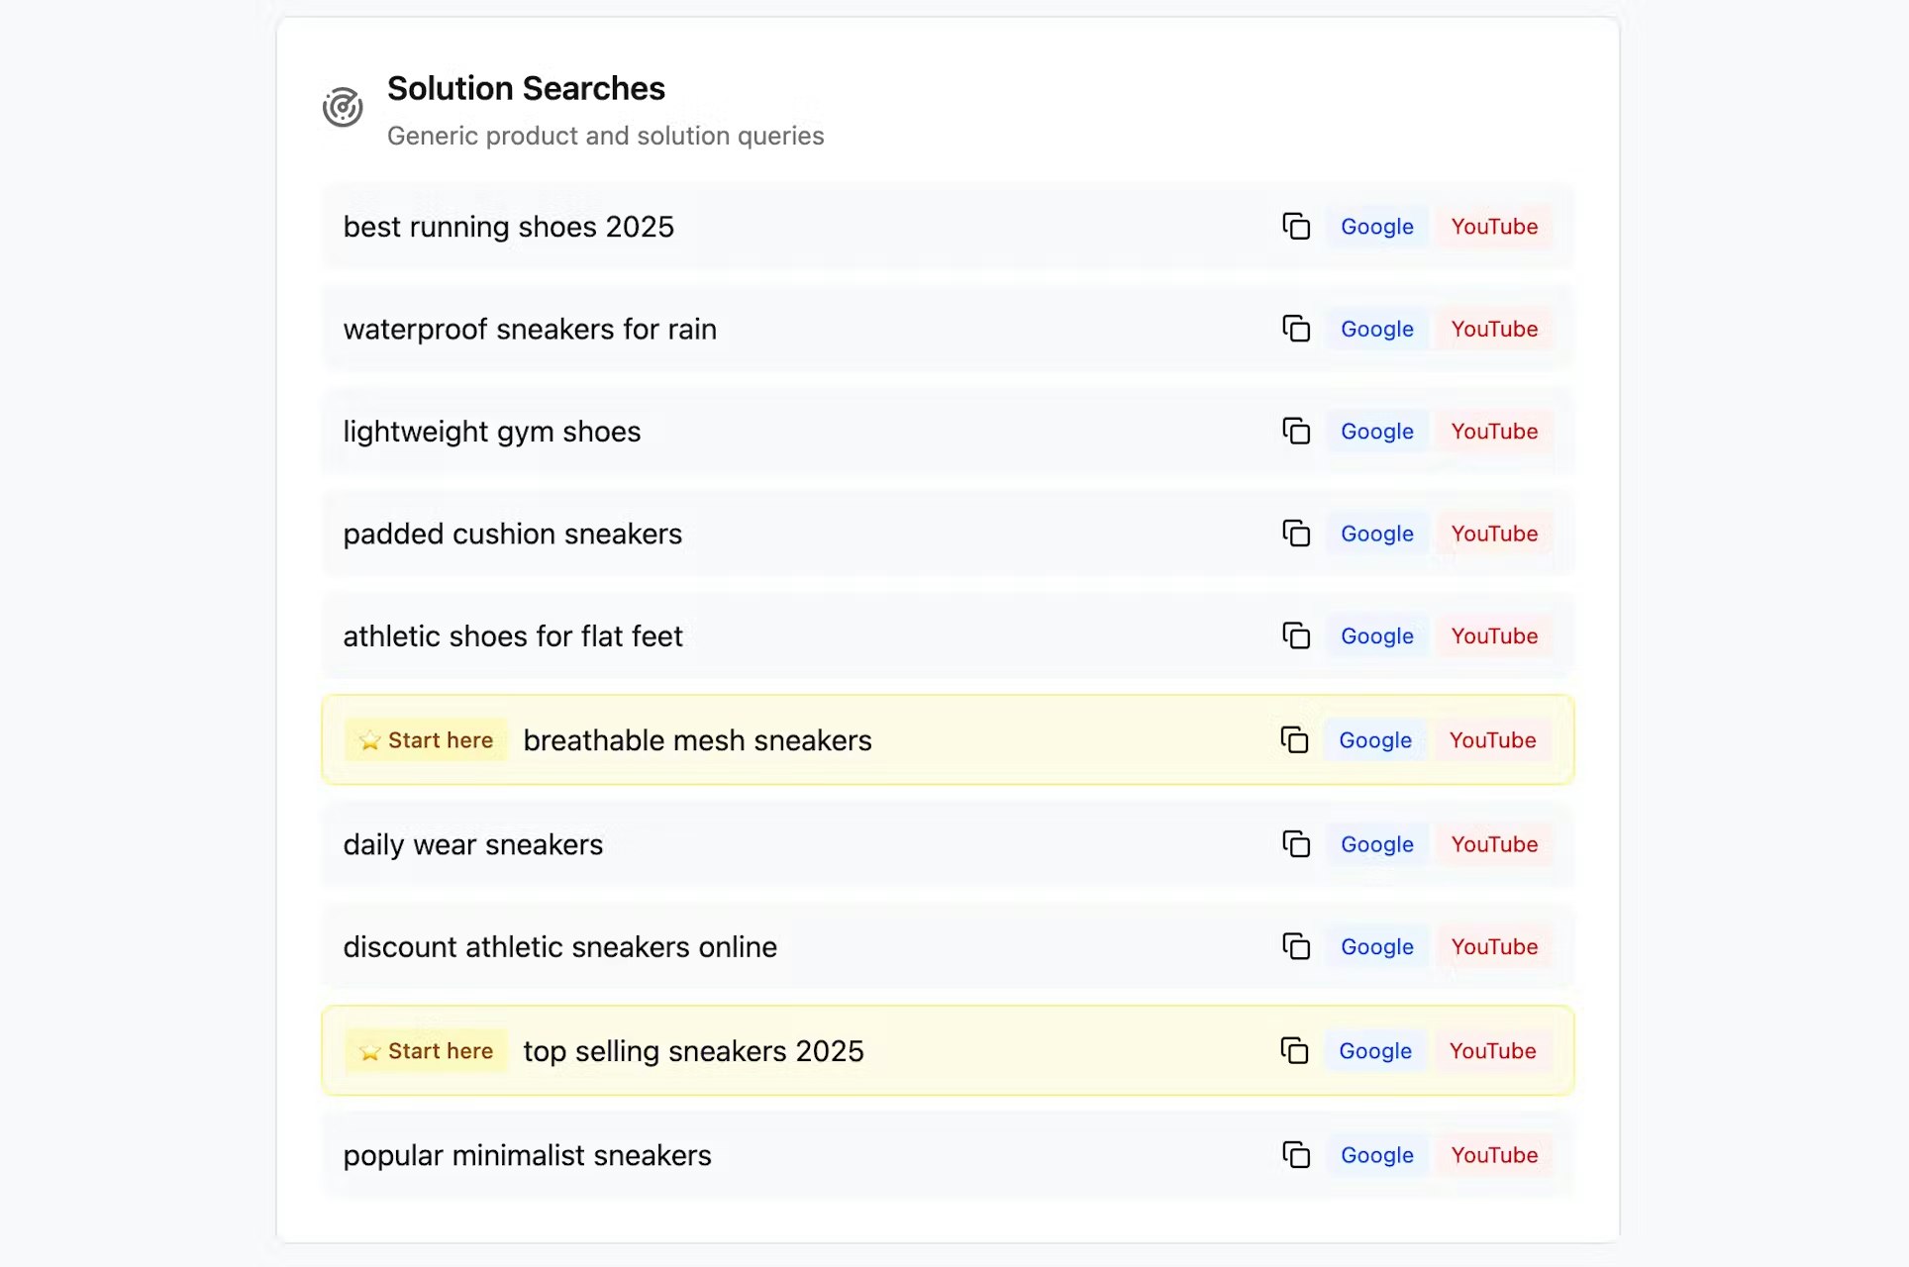This screenshot has height=1267, width=1909.
Task: Search Google for breathable mesh sneakers
Action: click(x=1374, y=740)
